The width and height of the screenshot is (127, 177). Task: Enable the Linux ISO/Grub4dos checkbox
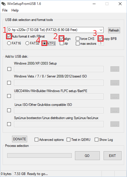[9, 110]
